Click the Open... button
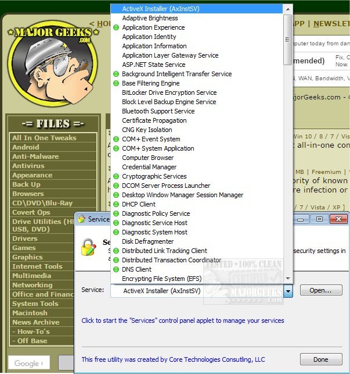The image size is (350, 374). (321, 290)
